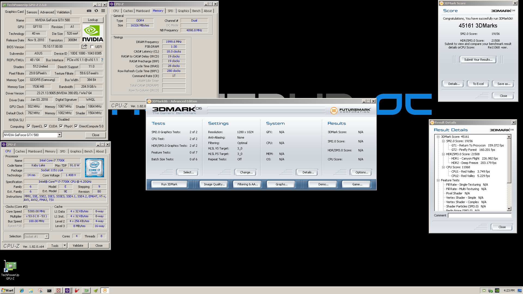Click the To Excel button
Image resolution: width=523 pixels, height=294 pixels.
tap(478, 84)
